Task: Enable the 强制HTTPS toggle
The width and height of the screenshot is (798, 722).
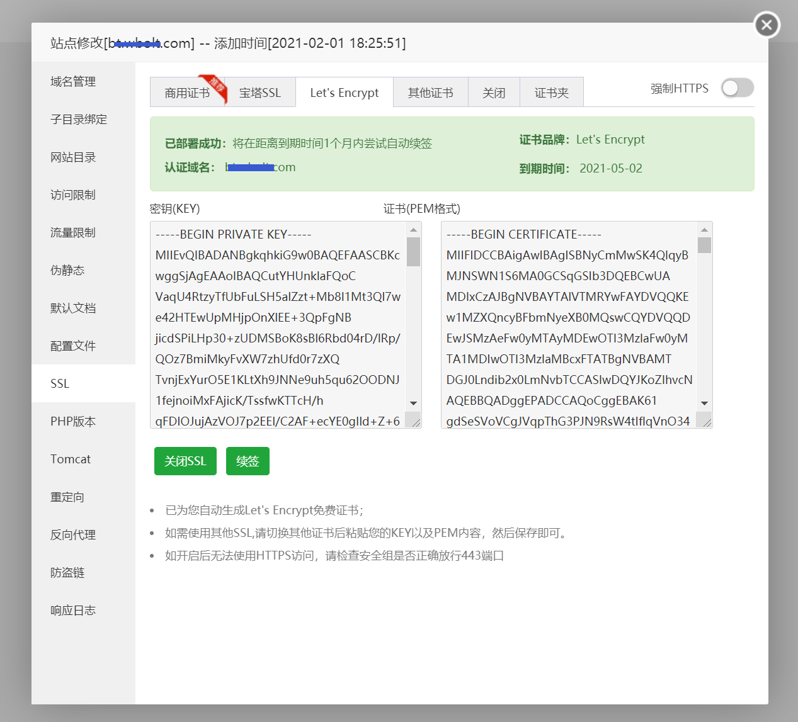Action: click(737, 88)
